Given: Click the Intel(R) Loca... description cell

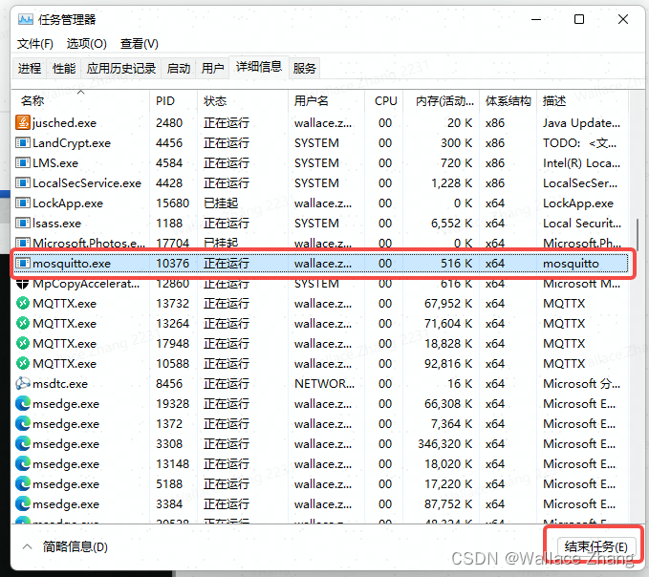Looking at the screenshot, I should click(x=581, y=163).
